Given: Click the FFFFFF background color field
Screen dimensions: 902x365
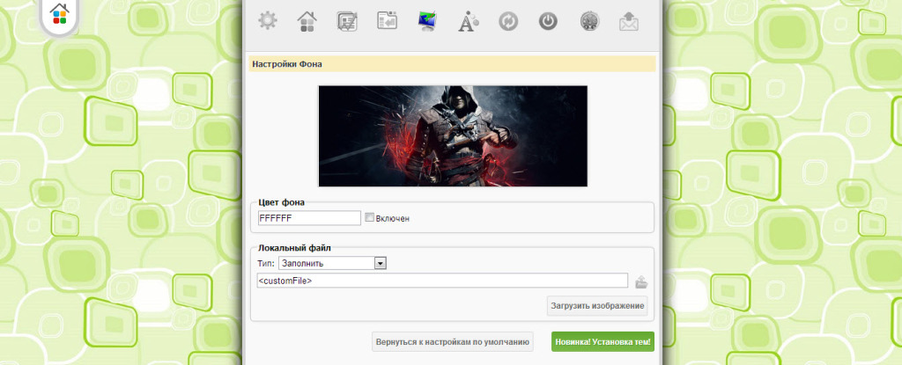Looking at the screenshot, I should click(x=309, y=218).
